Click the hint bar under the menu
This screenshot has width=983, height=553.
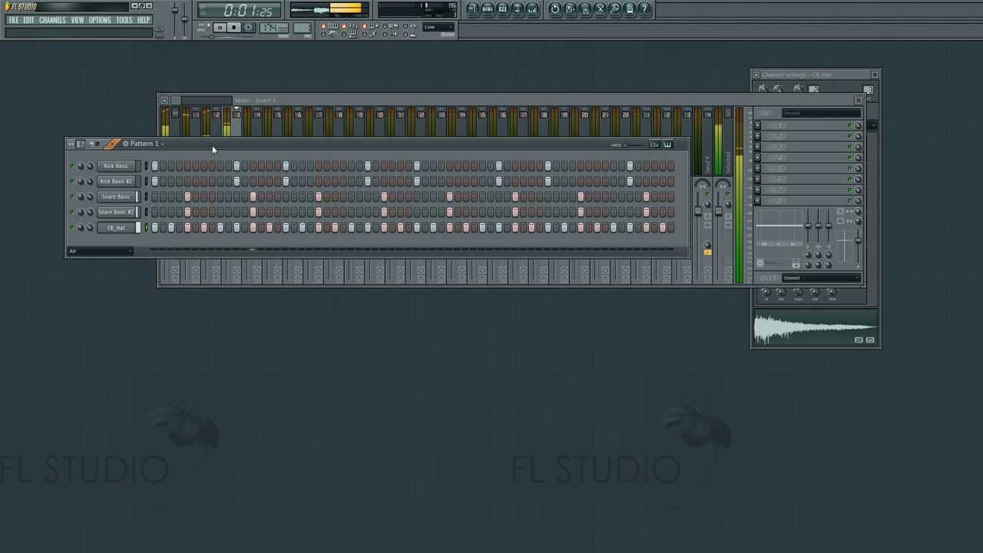[77, 32]
